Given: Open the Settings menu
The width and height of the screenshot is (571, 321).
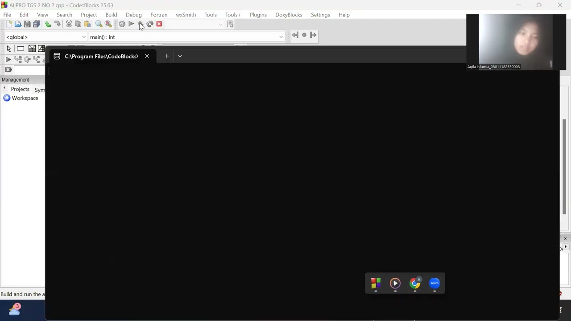Looking at the screenshot, I should point(320,15).
